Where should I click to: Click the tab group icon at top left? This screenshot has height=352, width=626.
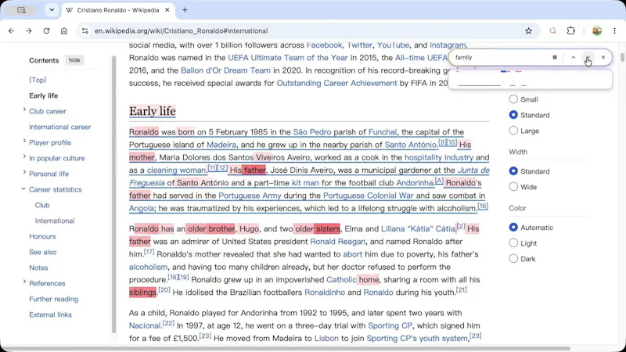[22, 10]
